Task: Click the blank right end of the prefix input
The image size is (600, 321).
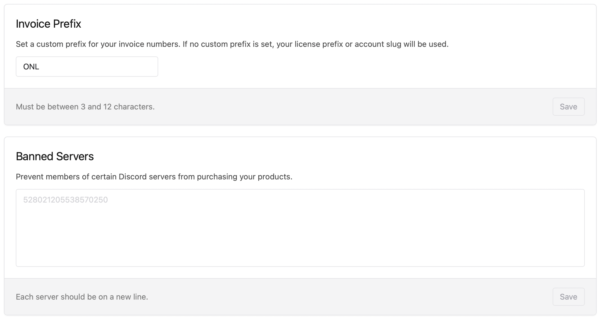Action: pos(141,67)
